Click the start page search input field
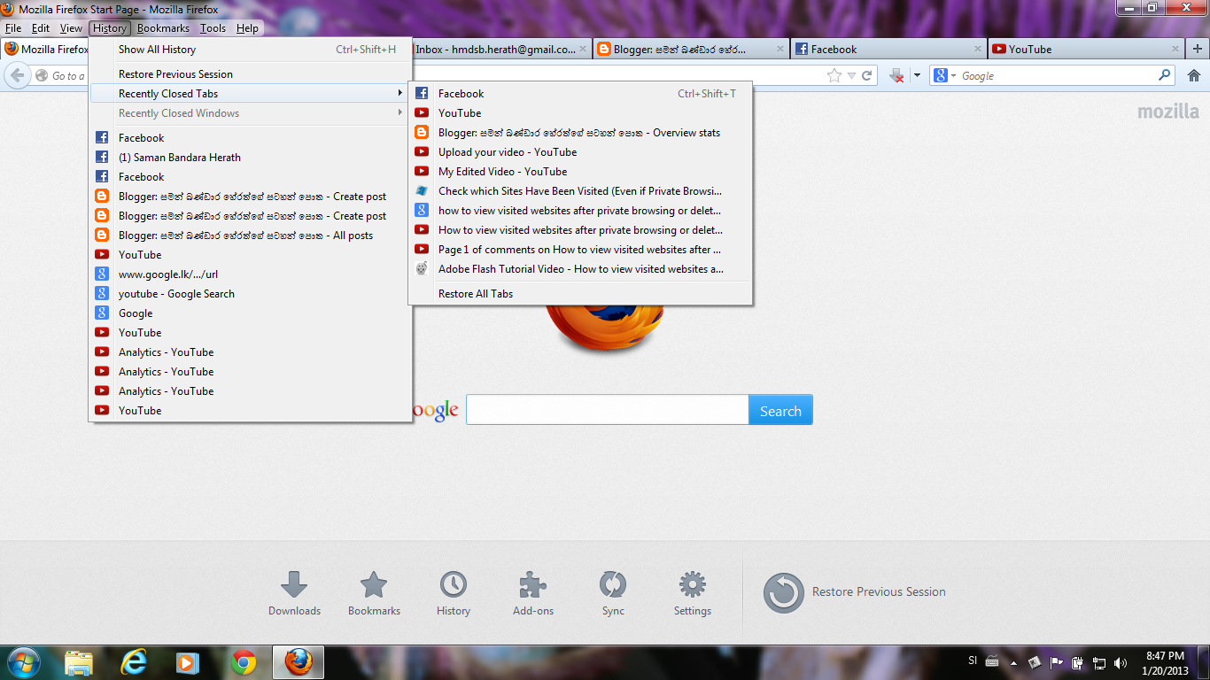Image resolution: width=1210 pixels, height=680 pixels. point(608,410)
